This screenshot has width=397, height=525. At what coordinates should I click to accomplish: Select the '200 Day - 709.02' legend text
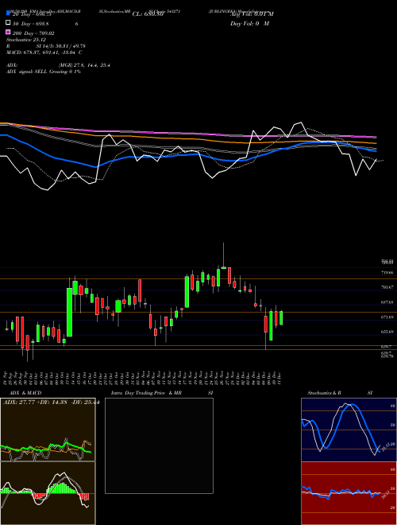pyautogui.click(x=34, y=33)
